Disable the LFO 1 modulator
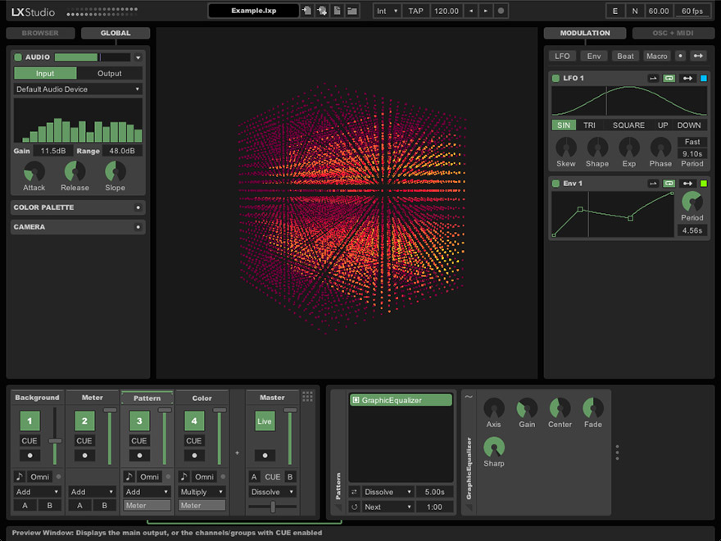Viewport: 721px width, 541px height. [555, 79]
